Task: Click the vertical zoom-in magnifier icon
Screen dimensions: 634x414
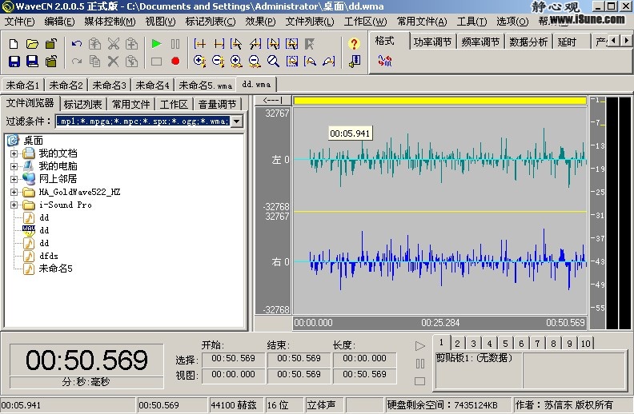Action: 200,62
